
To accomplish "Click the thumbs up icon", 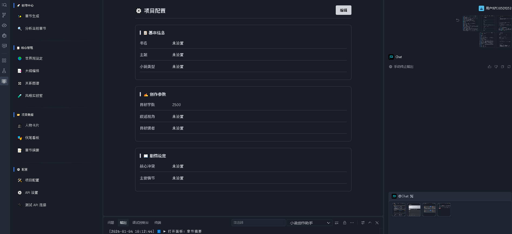I will (x=490, y=67).
